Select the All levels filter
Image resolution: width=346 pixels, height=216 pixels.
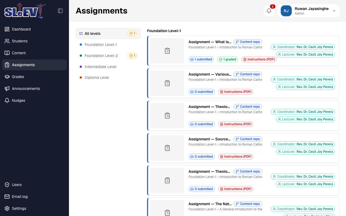click(108, 33)
